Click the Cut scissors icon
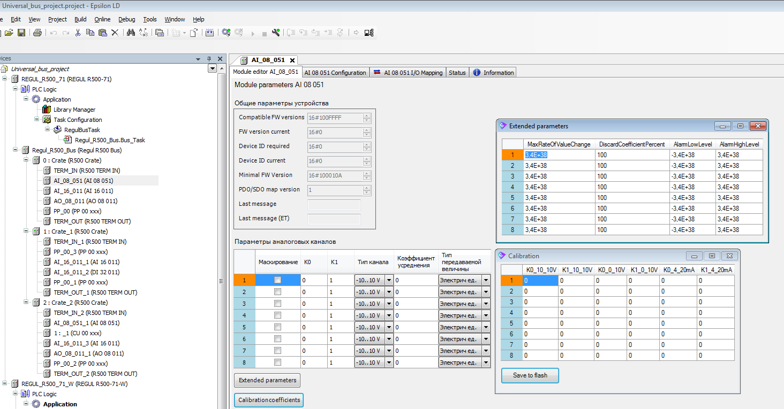Viewport: 784px width, 409px height. coord(78,33)
